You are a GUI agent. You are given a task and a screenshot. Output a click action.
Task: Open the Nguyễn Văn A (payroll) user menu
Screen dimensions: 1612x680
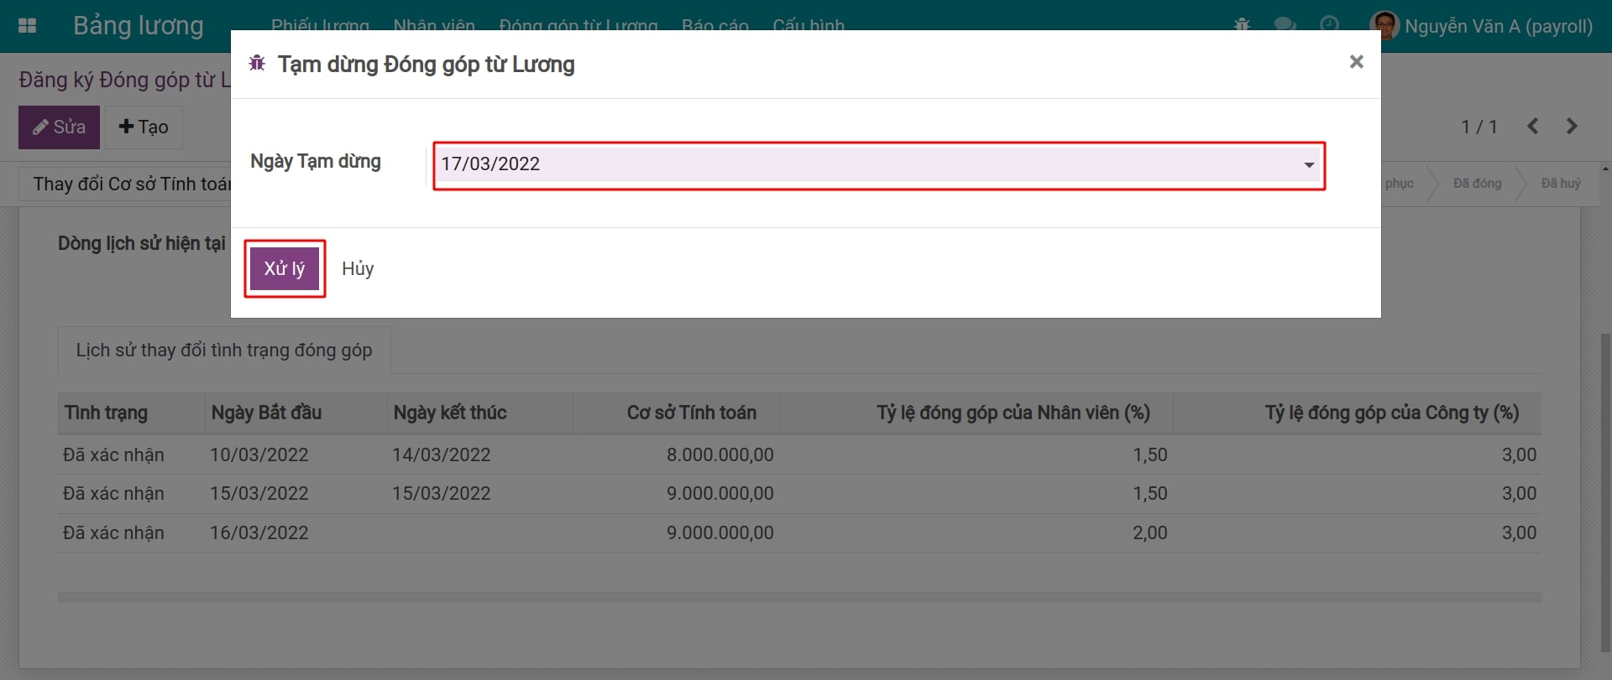tap(1498, 26)
